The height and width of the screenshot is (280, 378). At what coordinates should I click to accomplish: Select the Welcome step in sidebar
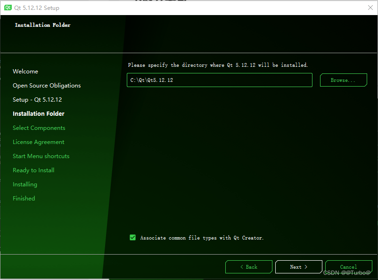[25, 72]
